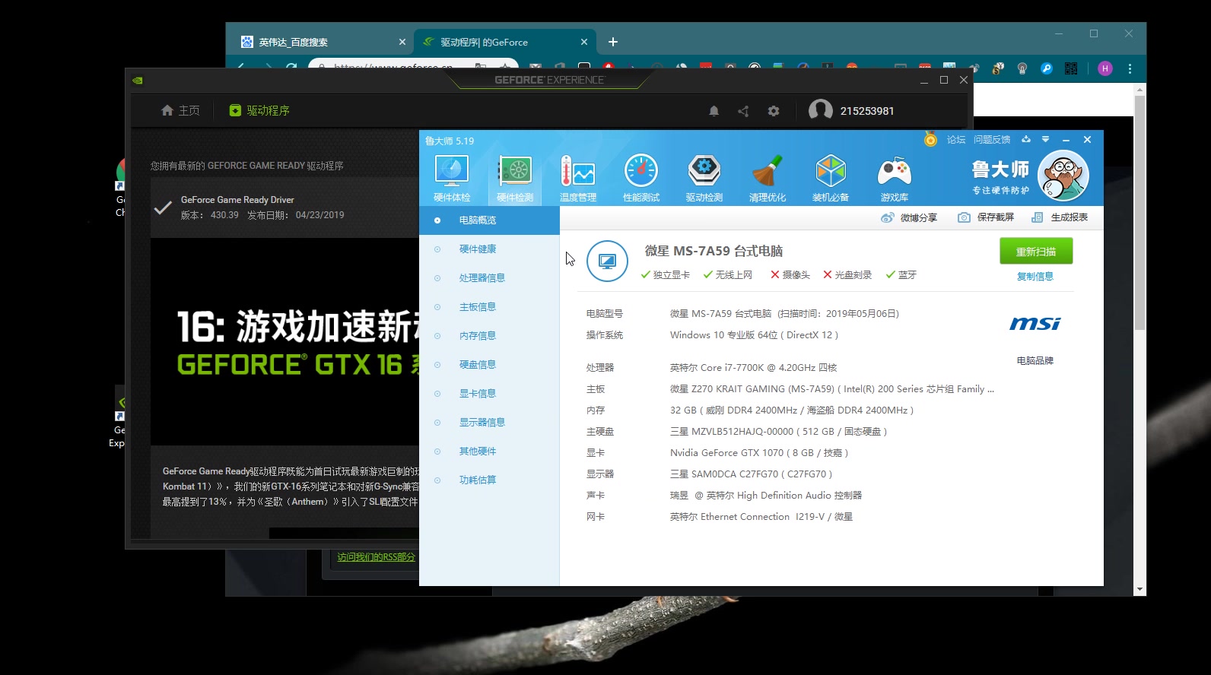Click the NVIDIA logo in GeForce Experience title bar

click(x=138, y=80)
